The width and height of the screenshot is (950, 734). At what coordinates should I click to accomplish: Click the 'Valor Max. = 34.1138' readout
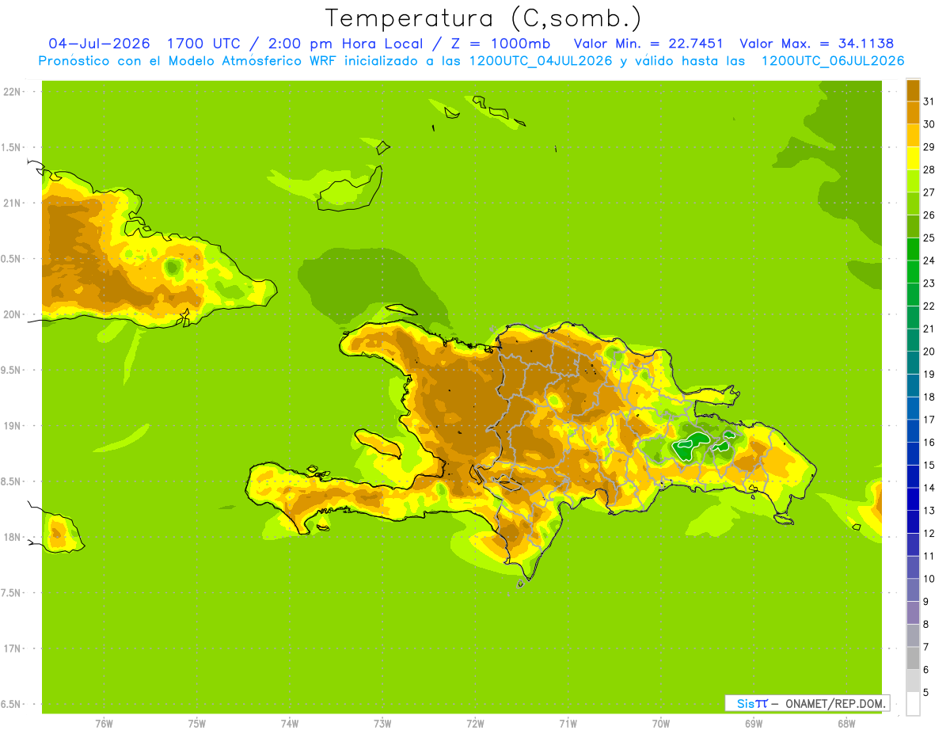pyautogui.click(x=816, y=44)
